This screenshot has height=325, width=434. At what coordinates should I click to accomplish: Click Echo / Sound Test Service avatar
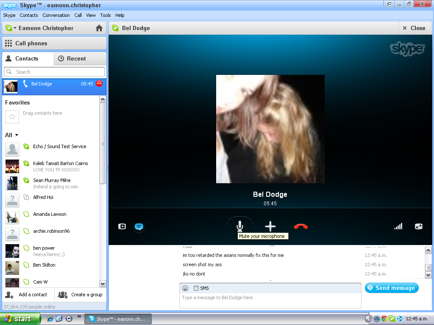coord(12,149)
